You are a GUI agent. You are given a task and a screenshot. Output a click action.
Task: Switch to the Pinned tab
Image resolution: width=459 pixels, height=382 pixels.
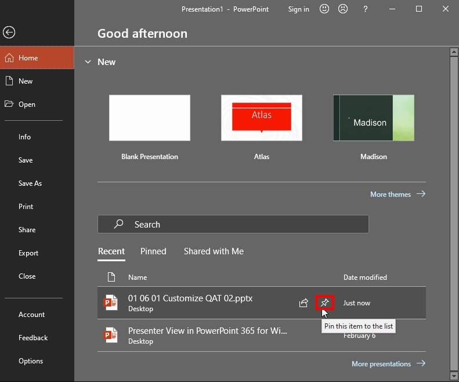[x=153, y=251]
